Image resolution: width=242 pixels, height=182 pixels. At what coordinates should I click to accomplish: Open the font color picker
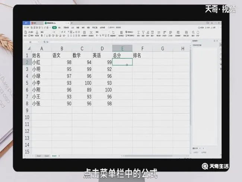[60, 36]
